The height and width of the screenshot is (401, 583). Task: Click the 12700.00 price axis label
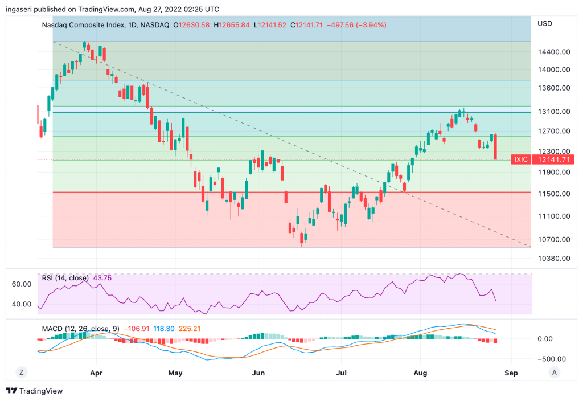[x=554, y=131]
